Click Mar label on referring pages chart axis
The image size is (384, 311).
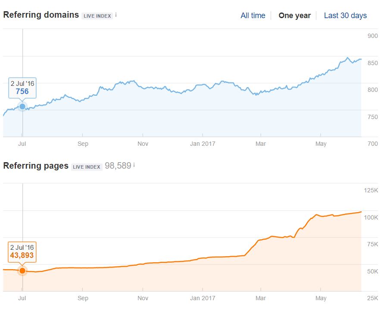[260, 298]
